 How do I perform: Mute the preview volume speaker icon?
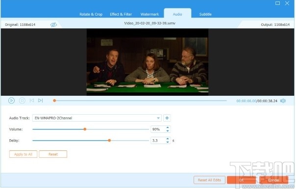click(283, 101)
